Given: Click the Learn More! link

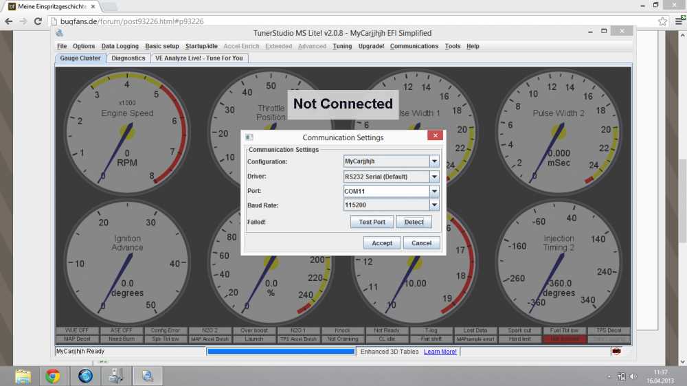Looking at the screenshot, I should pos(440,352).
